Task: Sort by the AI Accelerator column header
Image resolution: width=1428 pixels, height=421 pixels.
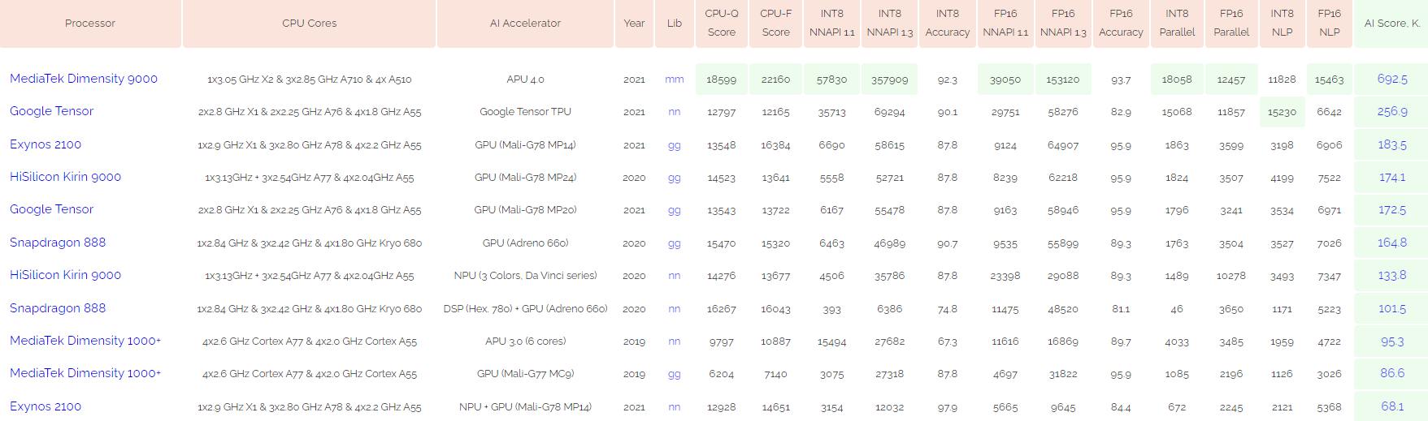Action: 525,24
